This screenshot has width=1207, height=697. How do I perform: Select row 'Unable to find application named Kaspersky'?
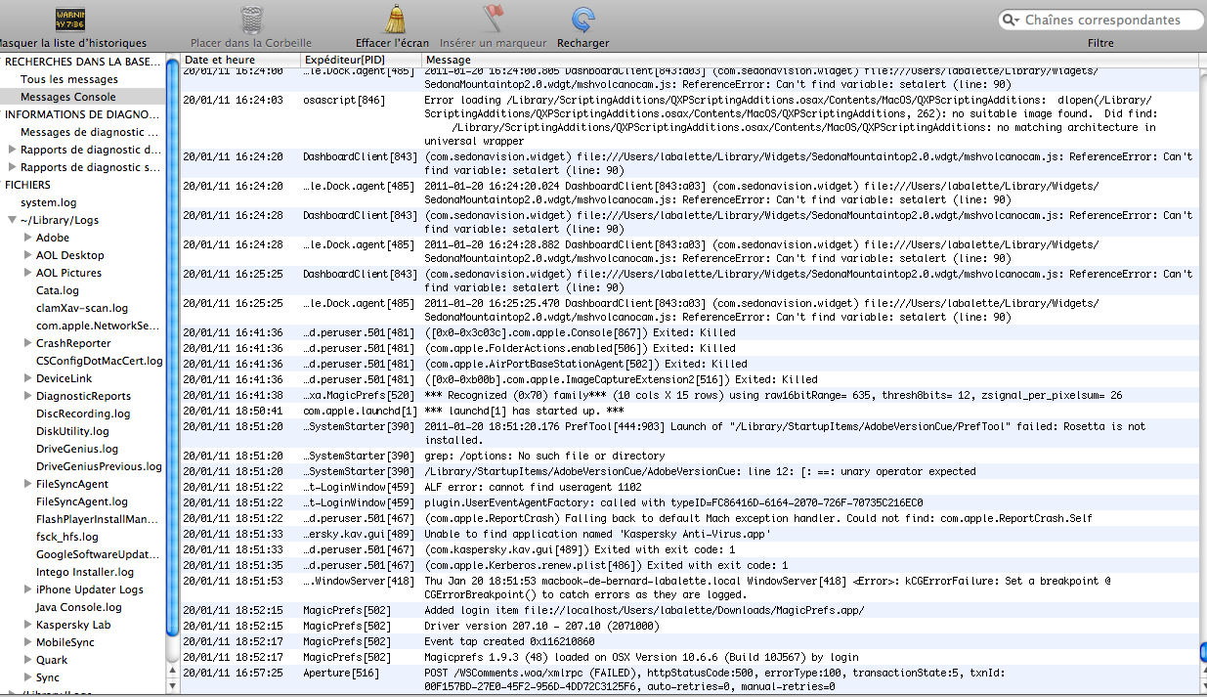pyautogui.click(x=689, y=534)
